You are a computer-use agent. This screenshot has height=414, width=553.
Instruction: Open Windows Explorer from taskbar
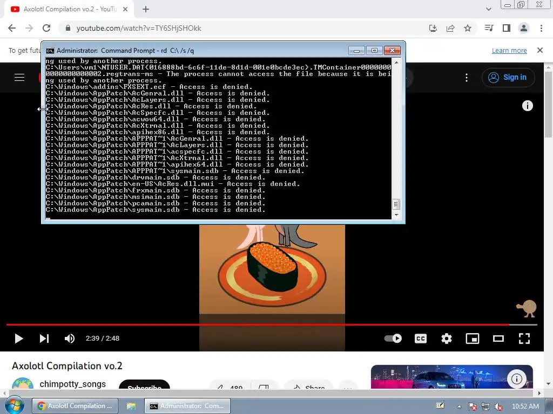[x=131, y=406]
